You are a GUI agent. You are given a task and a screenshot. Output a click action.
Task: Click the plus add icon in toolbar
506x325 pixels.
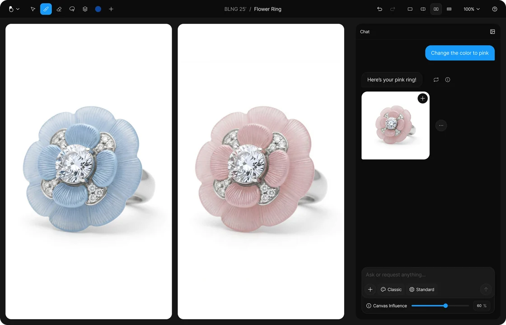111,9
